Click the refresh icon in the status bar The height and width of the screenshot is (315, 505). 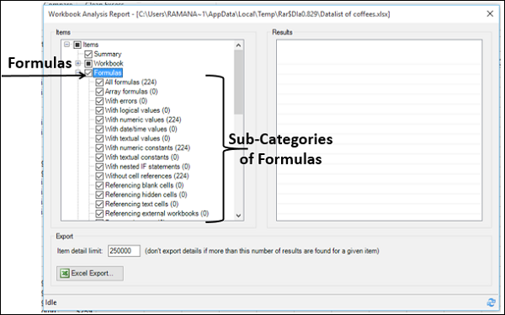click(492, 302)
